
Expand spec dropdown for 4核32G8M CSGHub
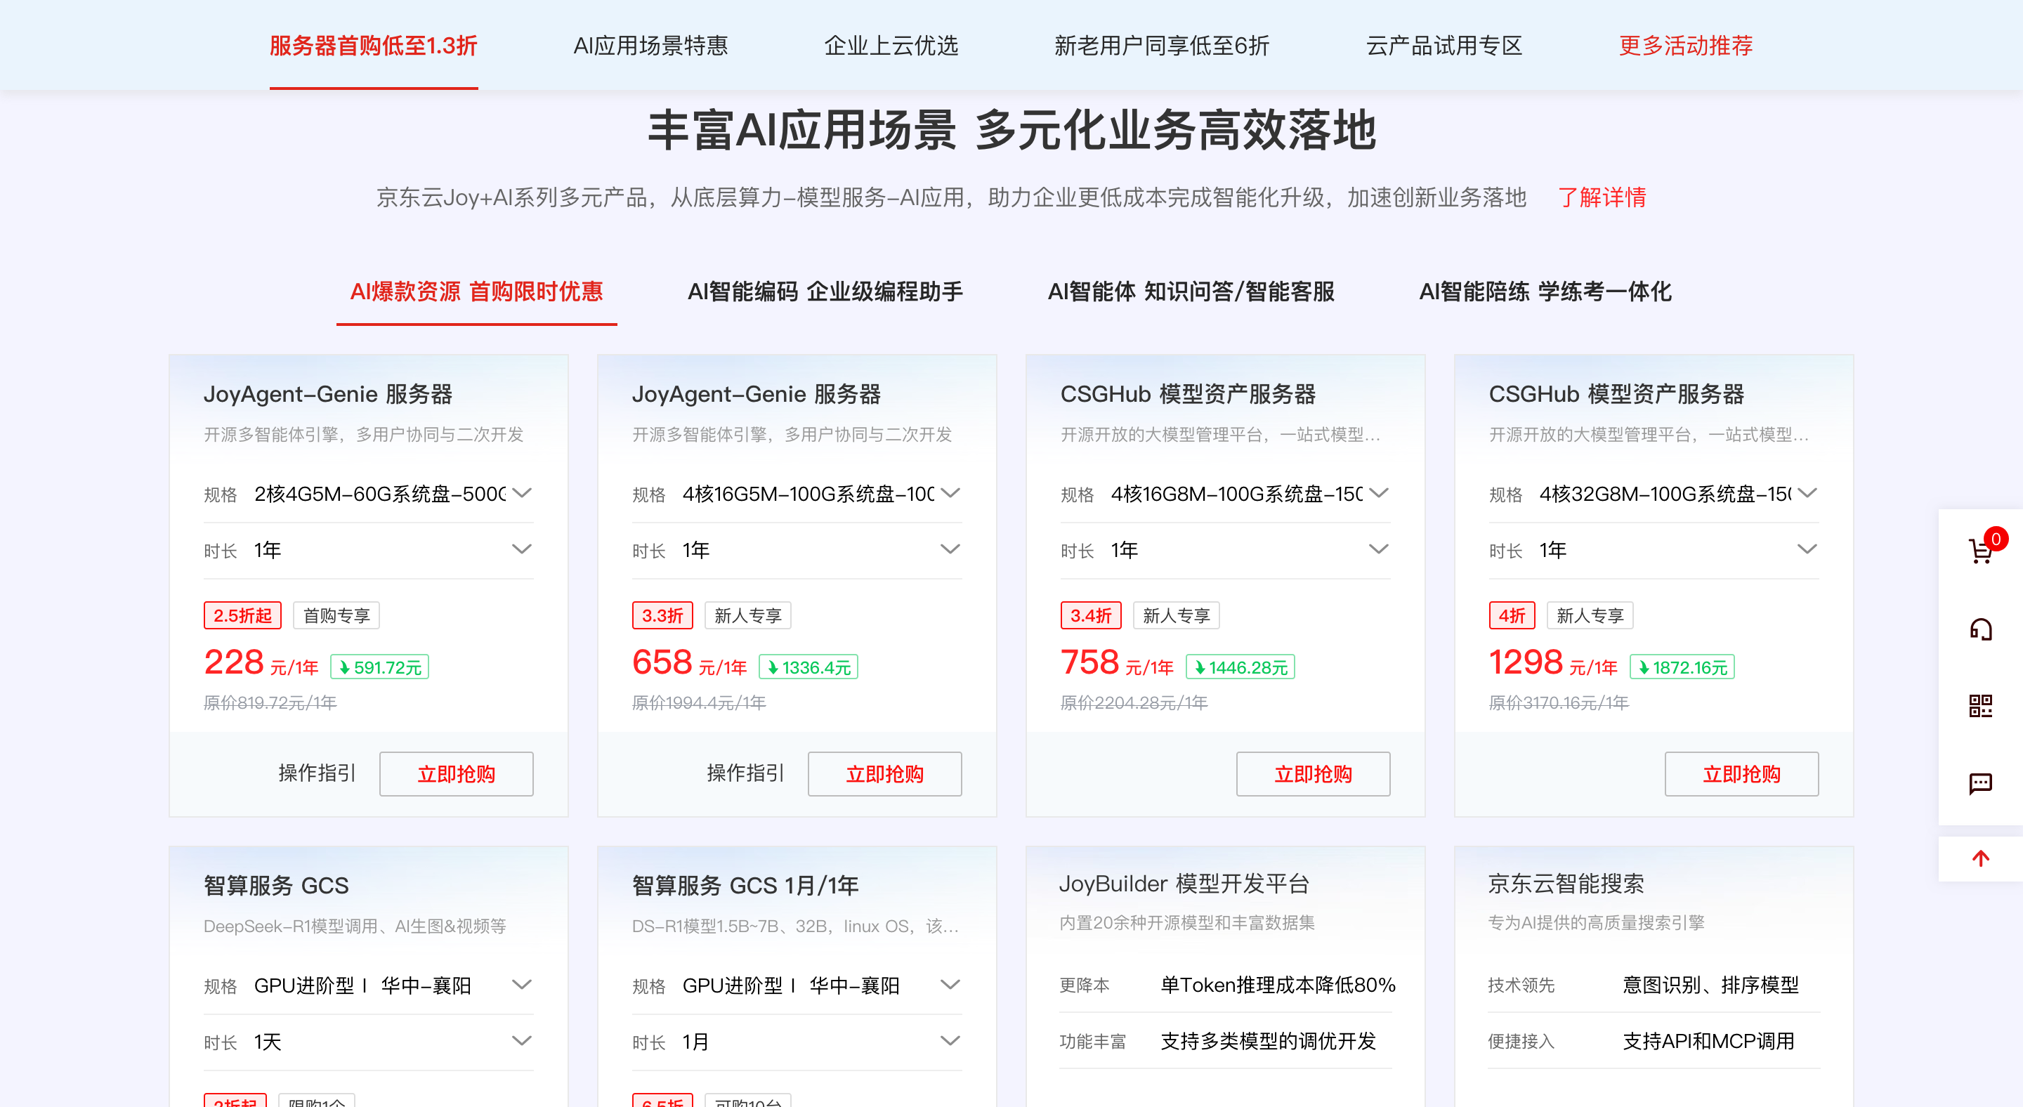pos(1807,493)
